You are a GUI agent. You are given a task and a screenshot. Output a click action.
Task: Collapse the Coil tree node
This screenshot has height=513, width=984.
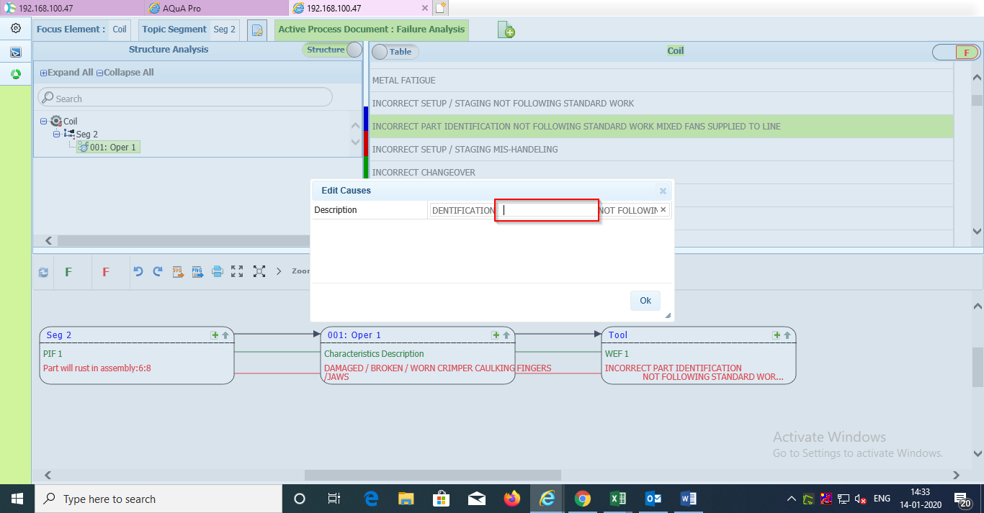[x=44, y=122]
